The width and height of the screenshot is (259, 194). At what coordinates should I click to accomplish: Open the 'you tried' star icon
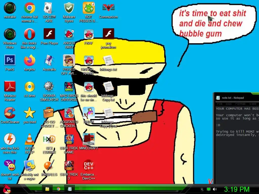click(x=29, y=113)
